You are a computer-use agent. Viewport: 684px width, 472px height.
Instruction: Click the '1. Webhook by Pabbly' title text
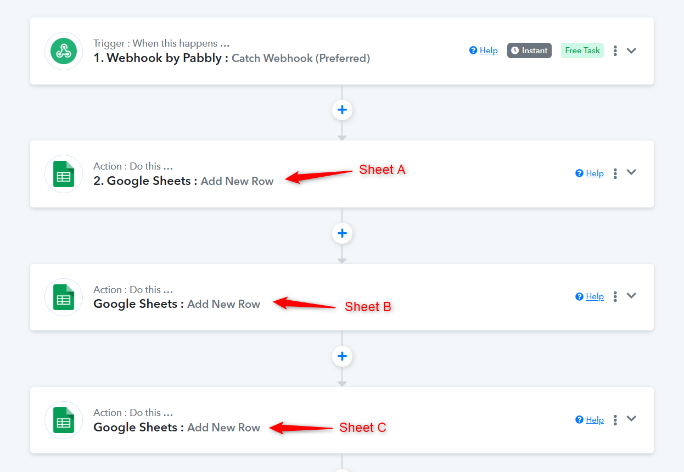click(161, 58)
